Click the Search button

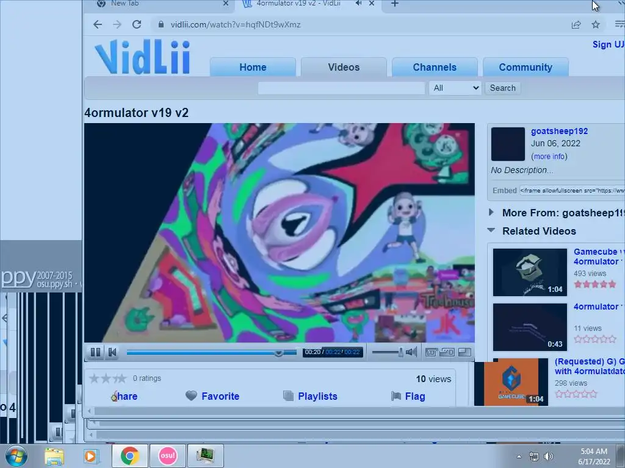click(x=503, y=88)
